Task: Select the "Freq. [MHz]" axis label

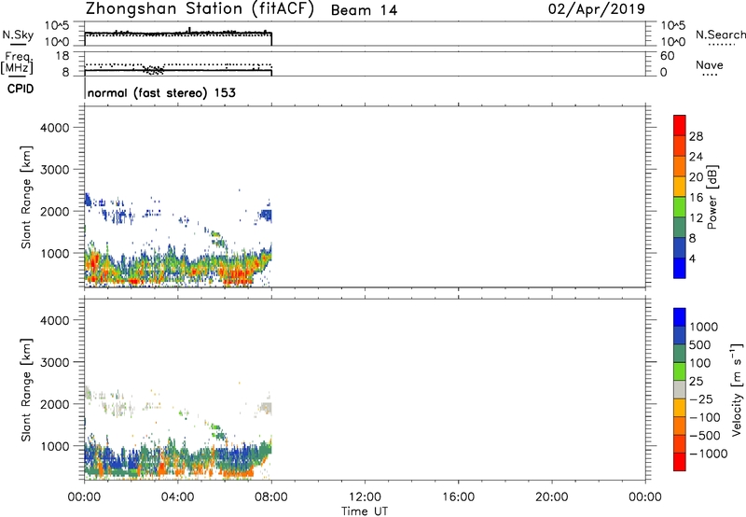Action: coord(17,63)
